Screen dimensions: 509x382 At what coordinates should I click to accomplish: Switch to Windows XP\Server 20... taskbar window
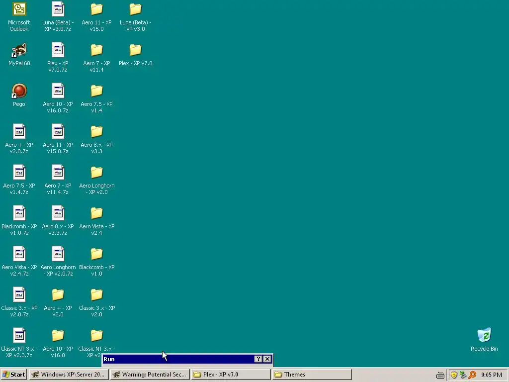click(x=69, y=375)
